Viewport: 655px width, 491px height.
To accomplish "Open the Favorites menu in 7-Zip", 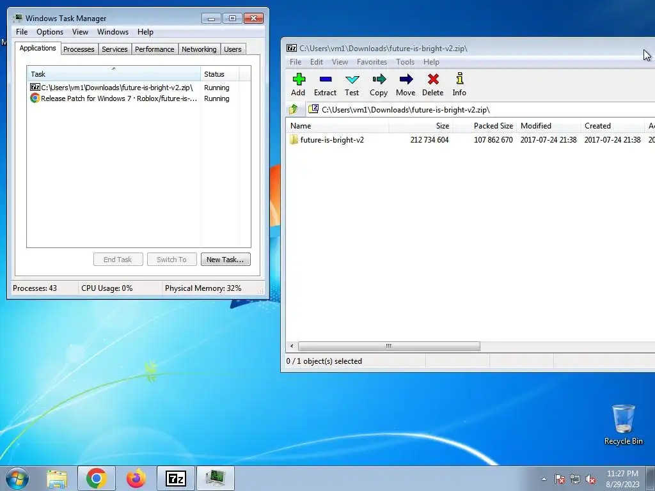I will (372, 62).
